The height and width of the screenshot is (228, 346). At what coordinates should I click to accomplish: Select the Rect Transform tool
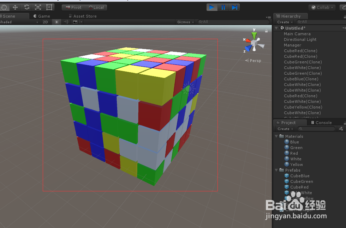[49, 7]
